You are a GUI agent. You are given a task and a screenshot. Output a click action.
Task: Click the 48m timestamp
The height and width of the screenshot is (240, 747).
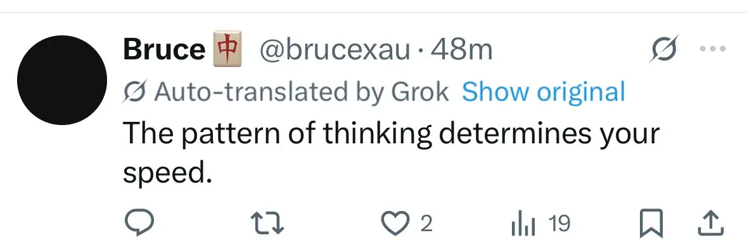tap(461, 49)
